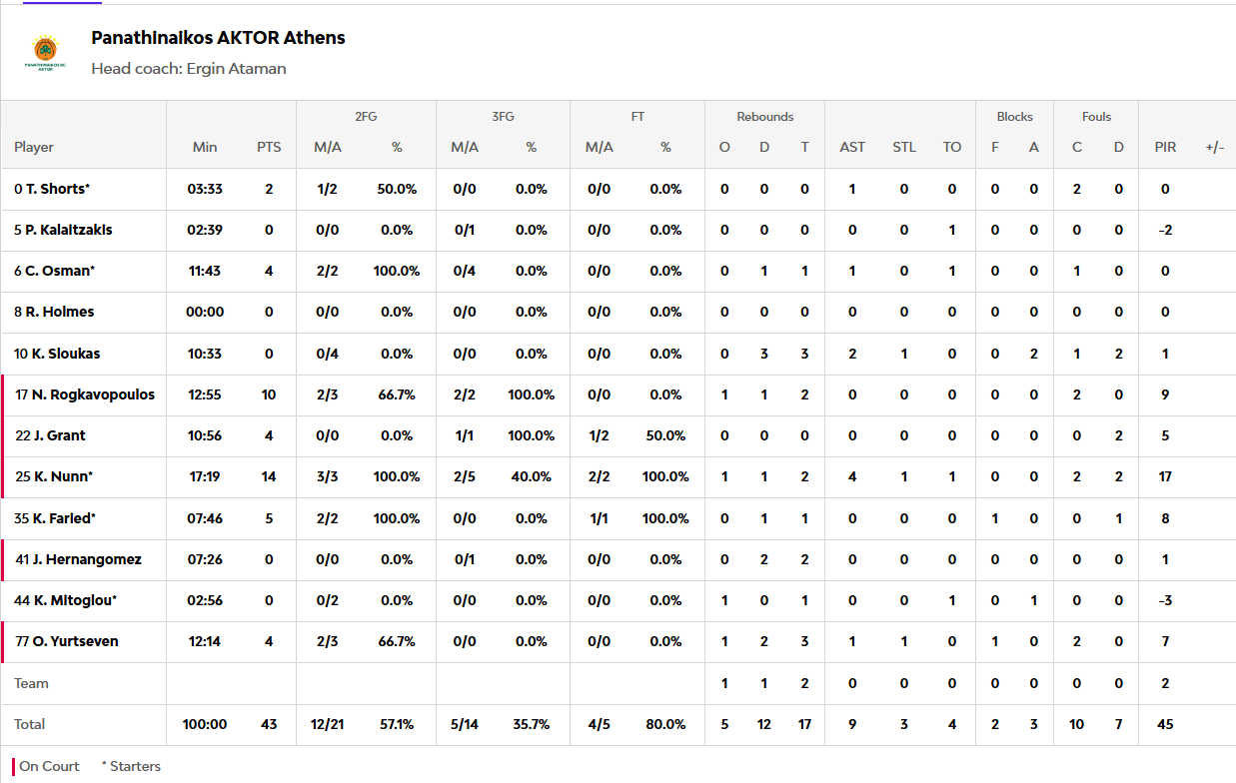Screen dimensions: 1236x783
Task: Open T. Shorts player profile
Action: click(58, 189)
